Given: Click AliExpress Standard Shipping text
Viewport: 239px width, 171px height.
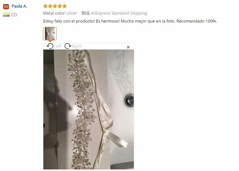Looking at the screenshot, I should click(x=119, y=13).
